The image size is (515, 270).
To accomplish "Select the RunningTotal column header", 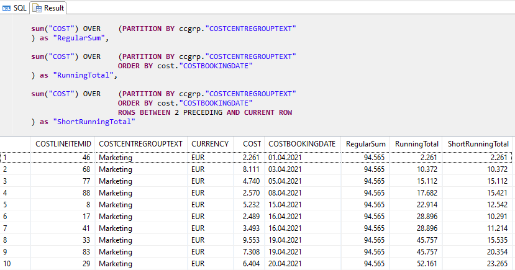I will click(417, 143).
